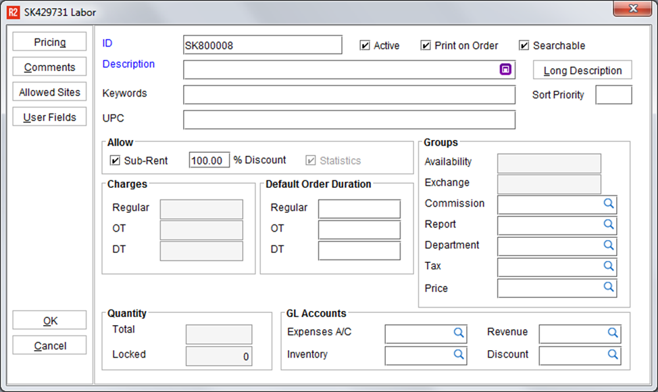Click into the Keywords text field
This screenshot has width=658, height=392.
point(349,95)
